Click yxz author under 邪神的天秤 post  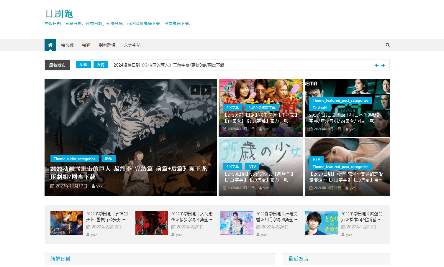coord(92,235)
